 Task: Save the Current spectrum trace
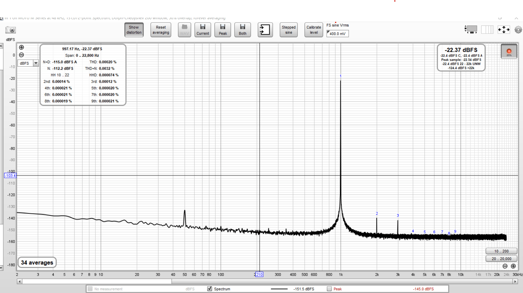point(203,30)
